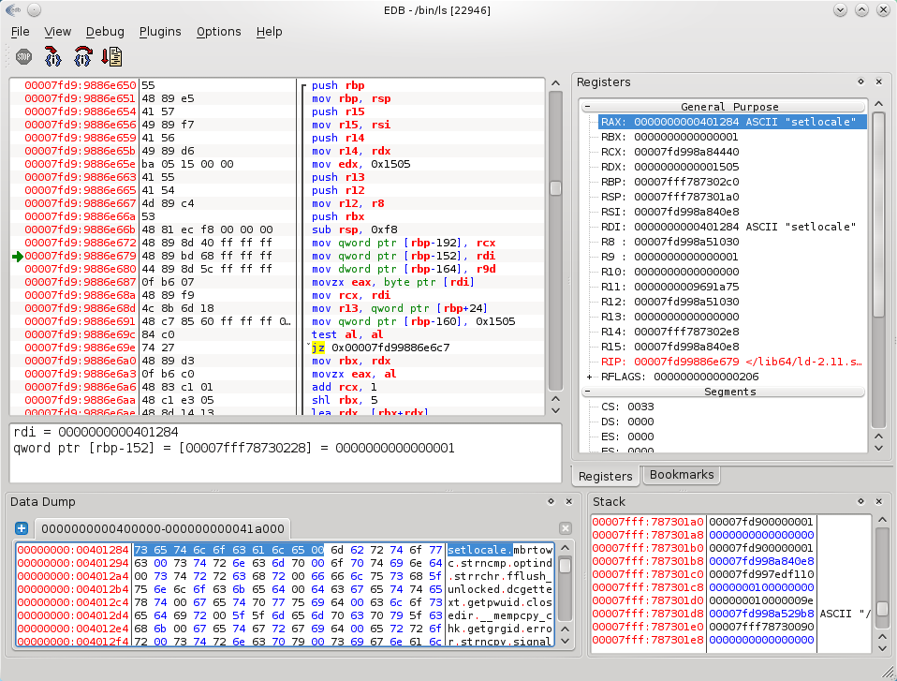
Task: Select the memory region tab 0000000000400000-000000000041a000
Action: [x=161, y=528]
